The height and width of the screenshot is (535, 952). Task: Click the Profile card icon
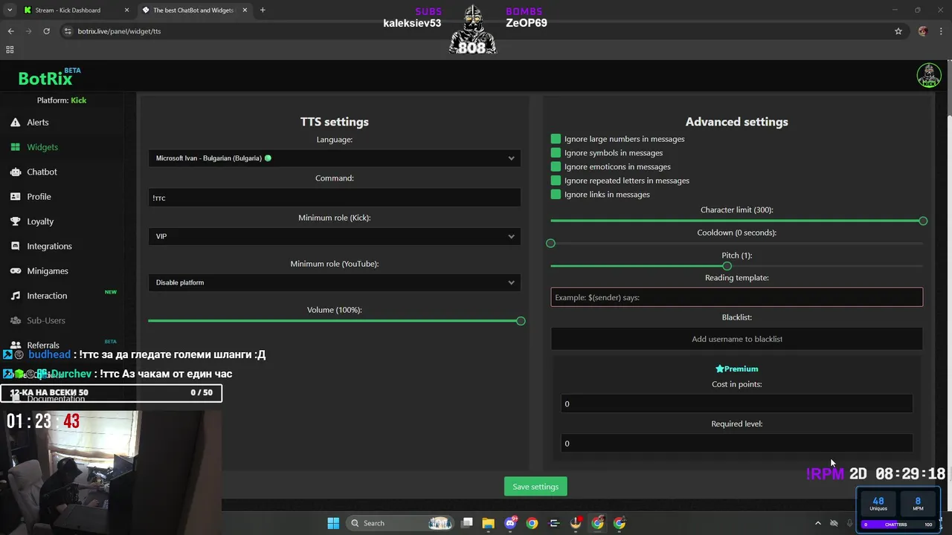(15, 197)
